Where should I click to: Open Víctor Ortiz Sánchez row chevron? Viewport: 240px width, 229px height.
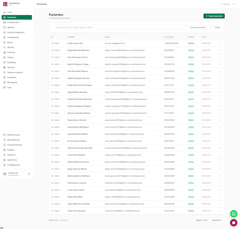coord(221,211)
